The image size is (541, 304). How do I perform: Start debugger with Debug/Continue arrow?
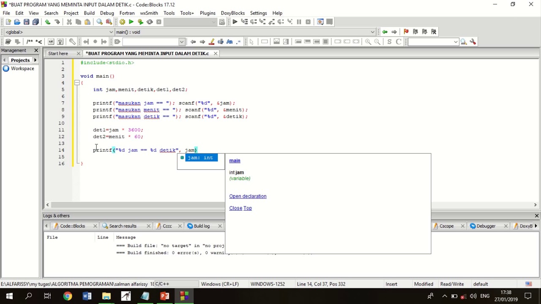point(235,22)
